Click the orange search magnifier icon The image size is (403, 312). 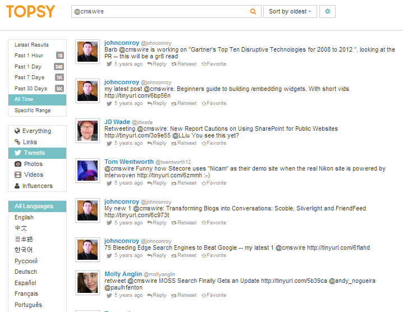tap(253, 11)
